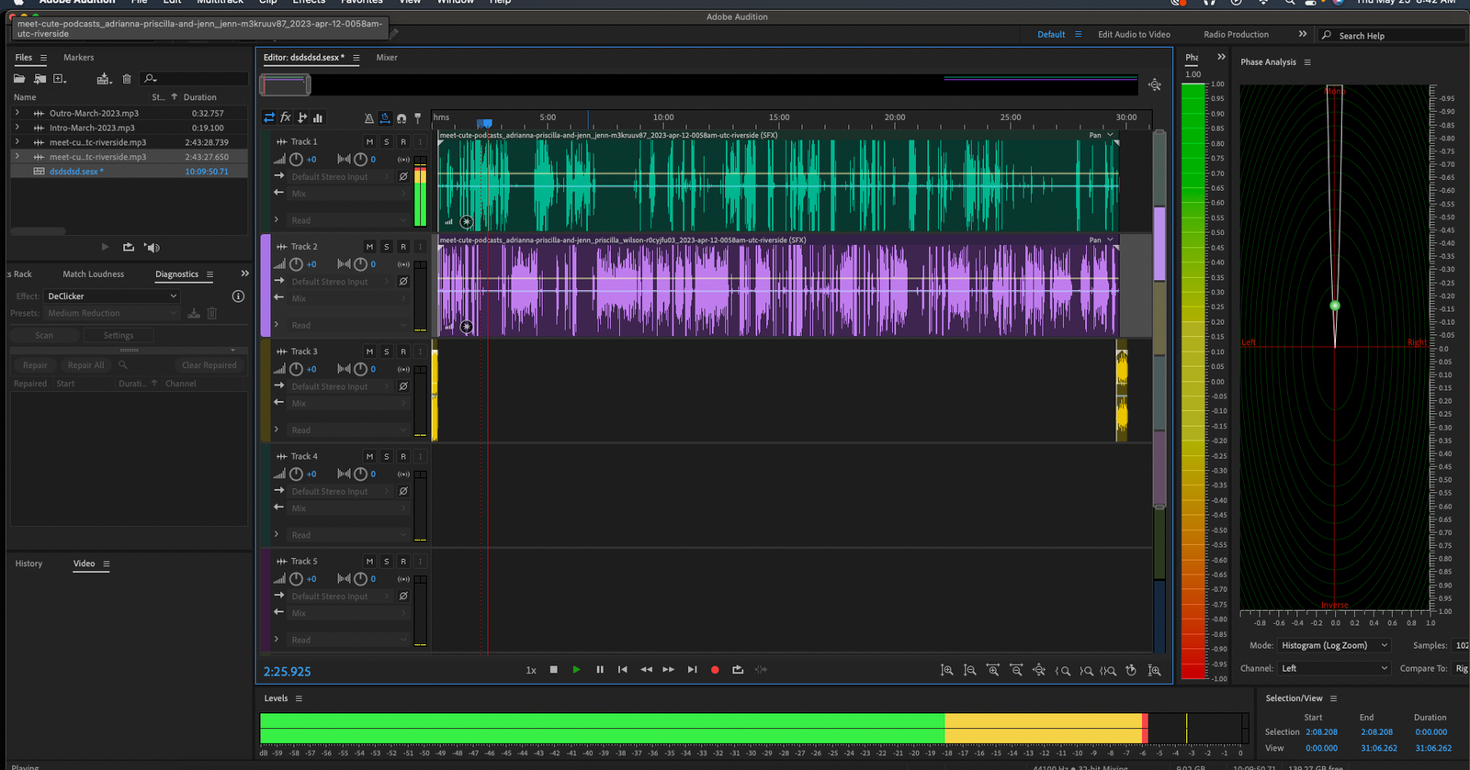1470x770 pixels.
Task: Click Track 2 pan knob
Action: (361, 264)
